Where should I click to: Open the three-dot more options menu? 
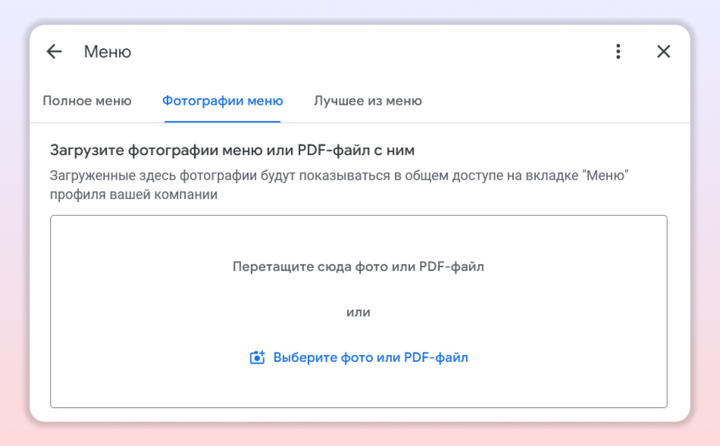pyautogui.click(x=618, y=52)
